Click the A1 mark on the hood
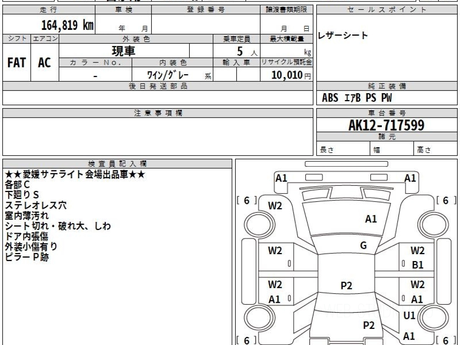The image size is (460, 345). pyautogui.click(x=371, y=219)
